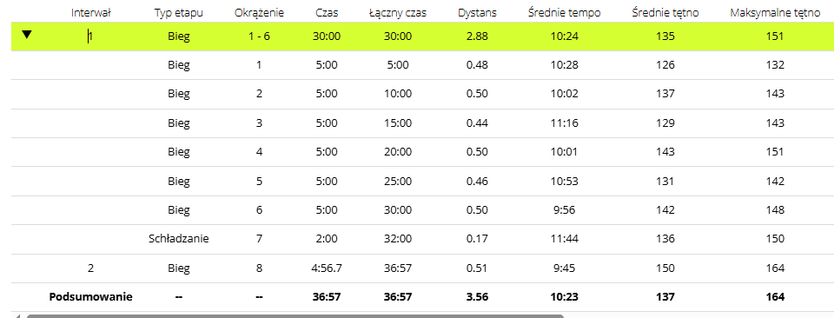Viewport: 834px width, 318px height.
Task: Click the Łączny czas column header
Action: pyautogui.click(x=397, y=13)
